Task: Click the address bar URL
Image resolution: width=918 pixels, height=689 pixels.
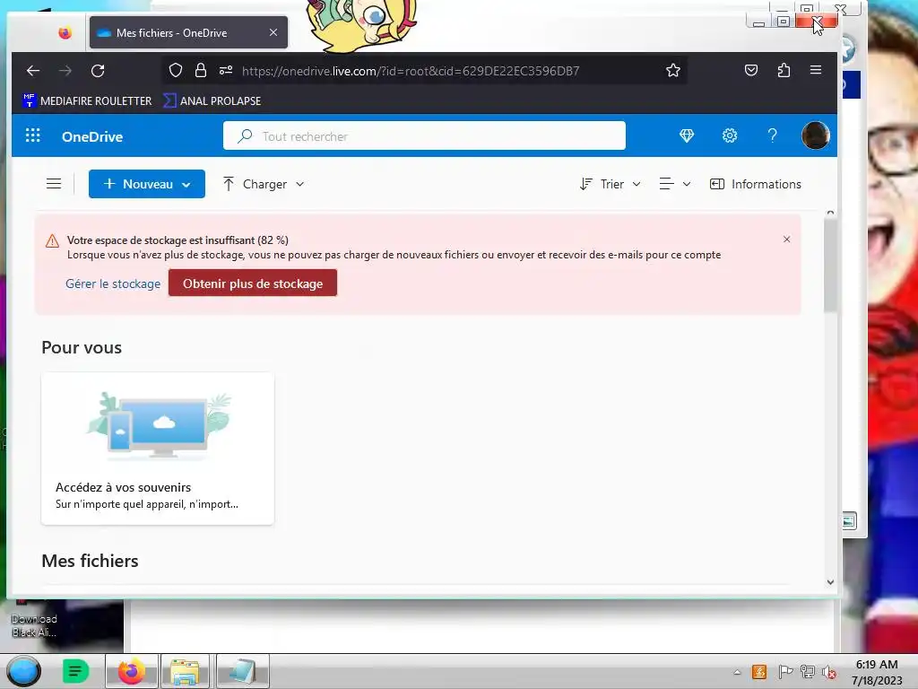Action: pyautogui.click(x=411, y=71)
